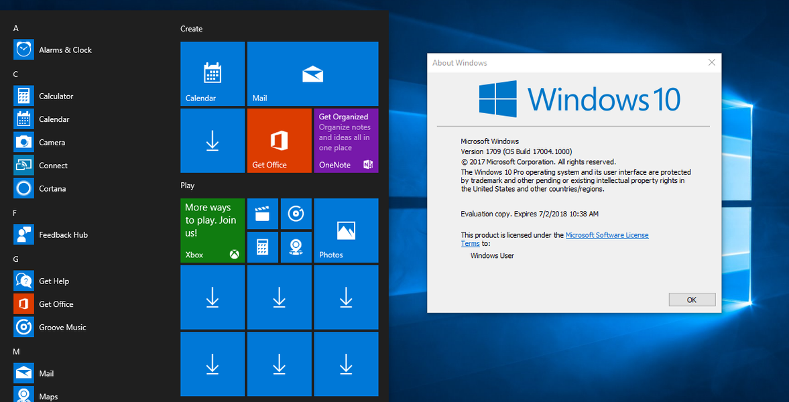Click OK in About Windows dialog
789x402 pixels.
click(692, 299)
